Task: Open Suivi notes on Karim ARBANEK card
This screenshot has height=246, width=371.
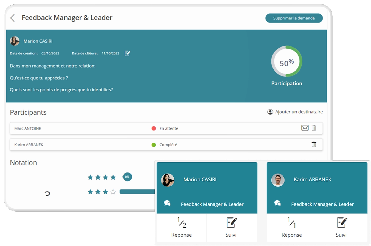Action: point(342,227)
